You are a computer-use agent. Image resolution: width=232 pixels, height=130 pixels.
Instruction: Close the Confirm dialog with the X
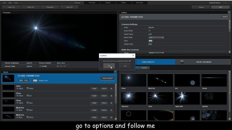click(x=133, y=56)
